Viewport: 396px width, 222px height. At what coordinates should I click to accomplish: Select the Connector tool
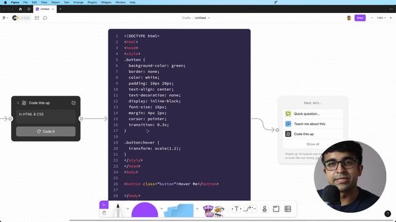[x=248, y=209]
